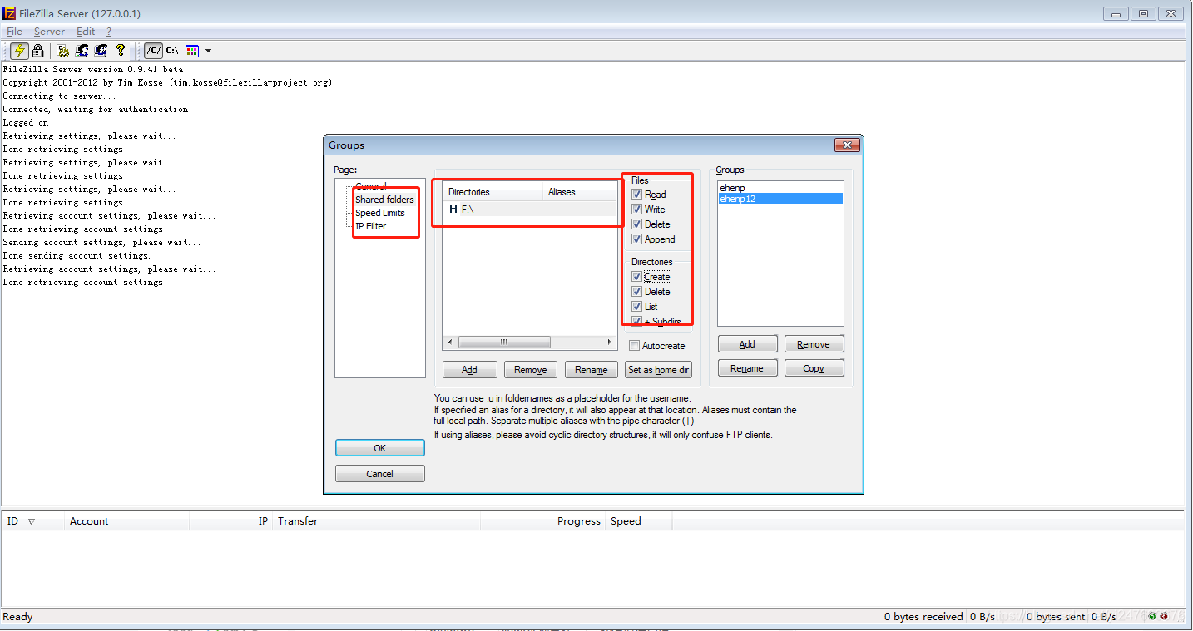Open the ? help menu
Screen dimensions: 1193x631
pos(109,32)
